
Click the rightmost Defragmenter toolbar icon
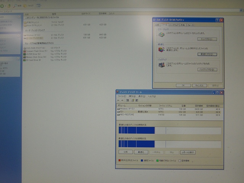pos(137,100)
